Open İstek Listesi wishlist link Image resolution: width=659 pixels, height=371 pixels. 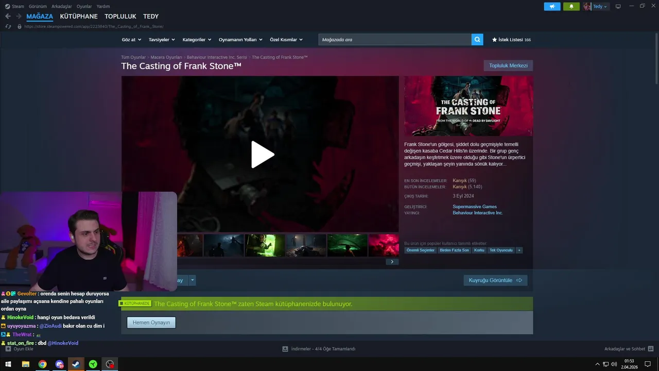(511, 40)
